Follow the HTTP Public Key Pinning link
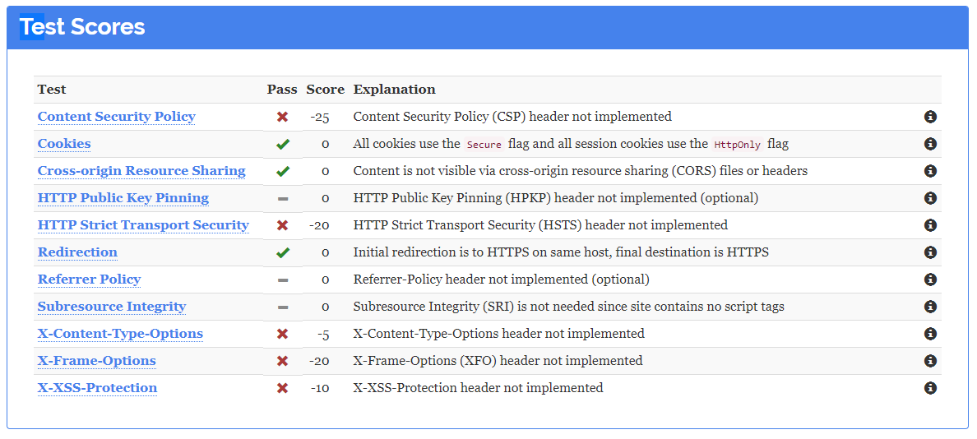This screenshot has width=977, height=439. [123, 198]
